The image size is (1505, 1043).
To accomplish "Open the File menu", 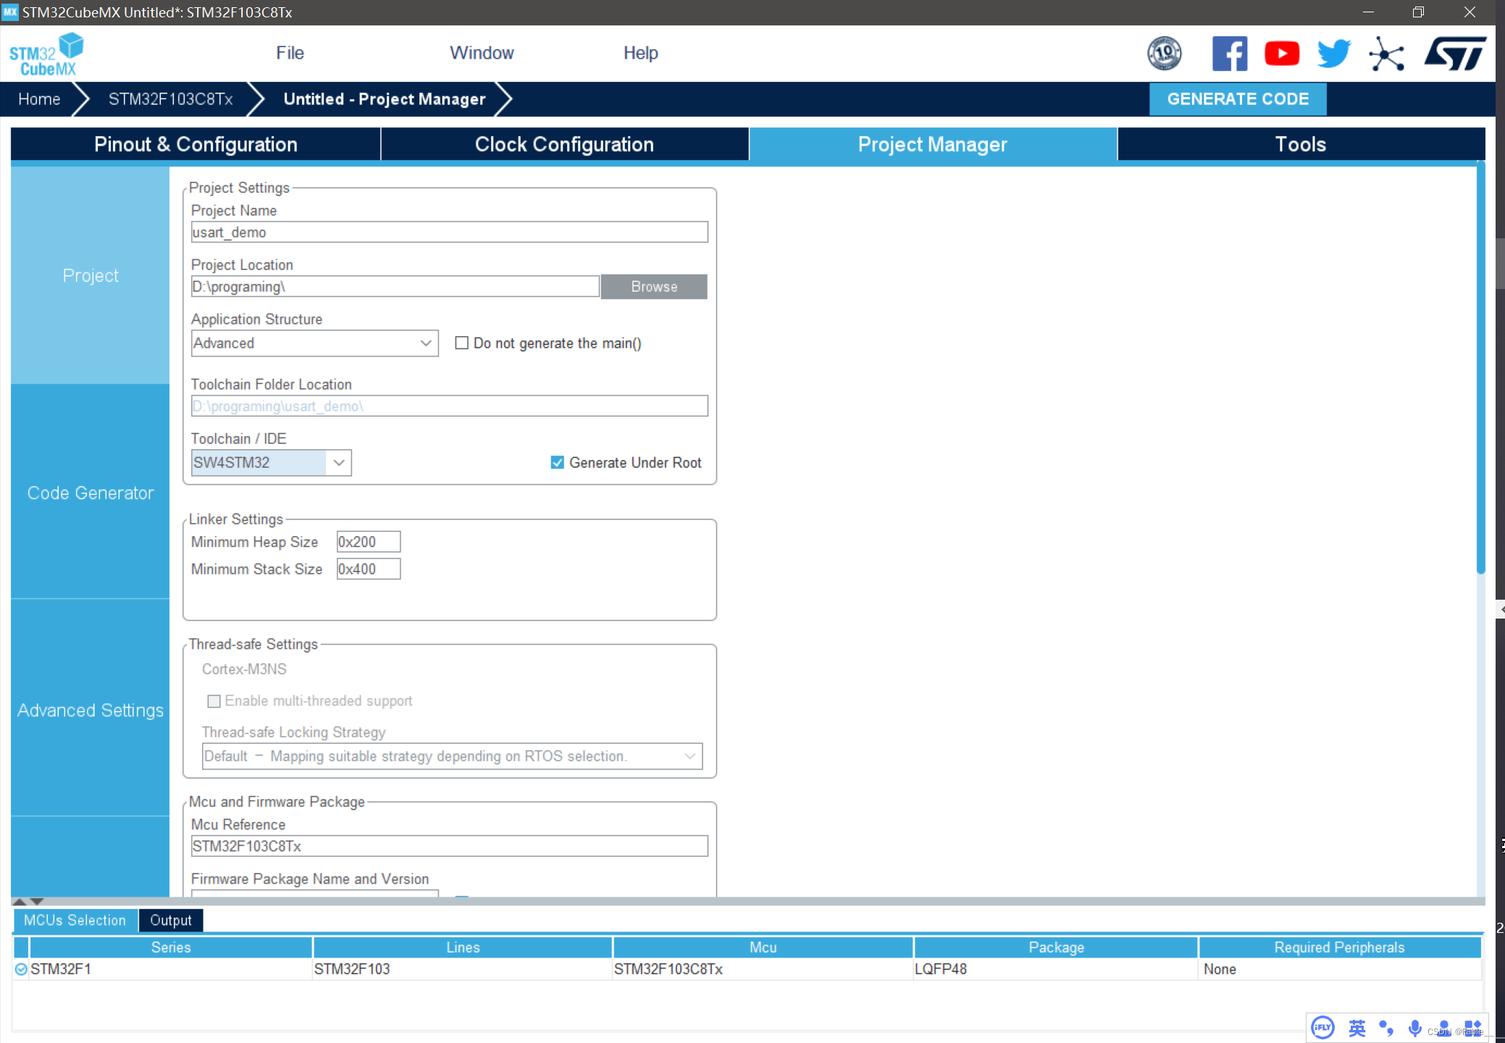I will pos(290,53).
